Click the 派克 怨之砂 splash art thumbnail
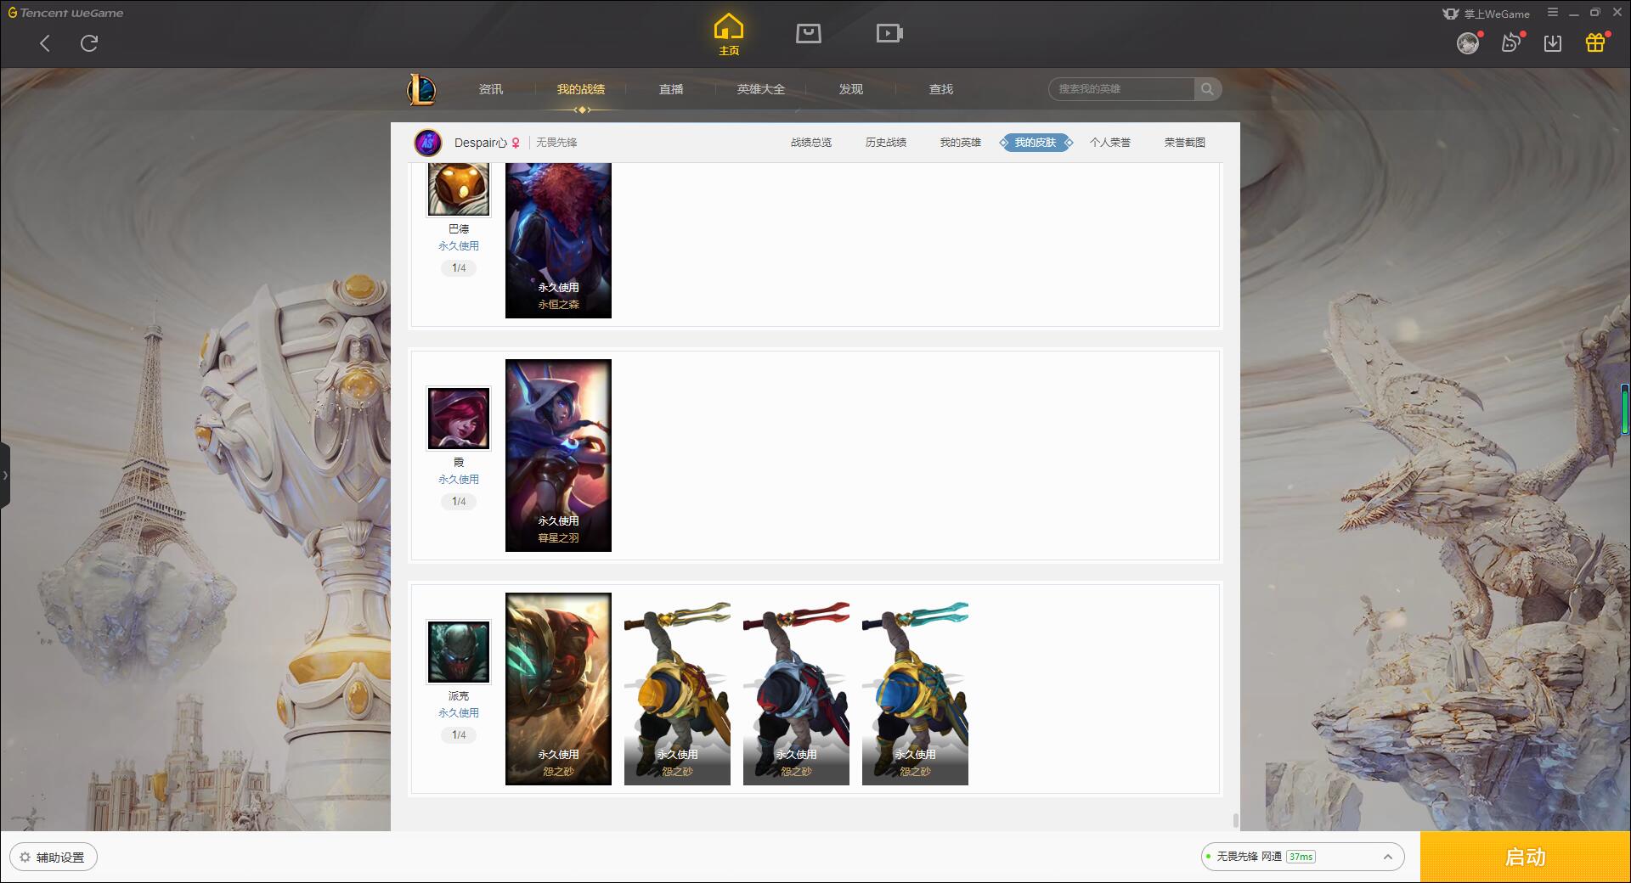The width and height of the screenshot is (1631, 883). pyautogui.click(x=558, y=689)
